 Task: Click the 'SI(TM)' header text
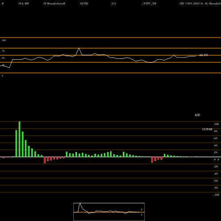(84, 4)
